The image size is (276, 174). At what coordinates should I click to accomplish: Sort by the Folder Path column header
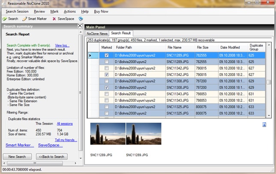[140, 47]
